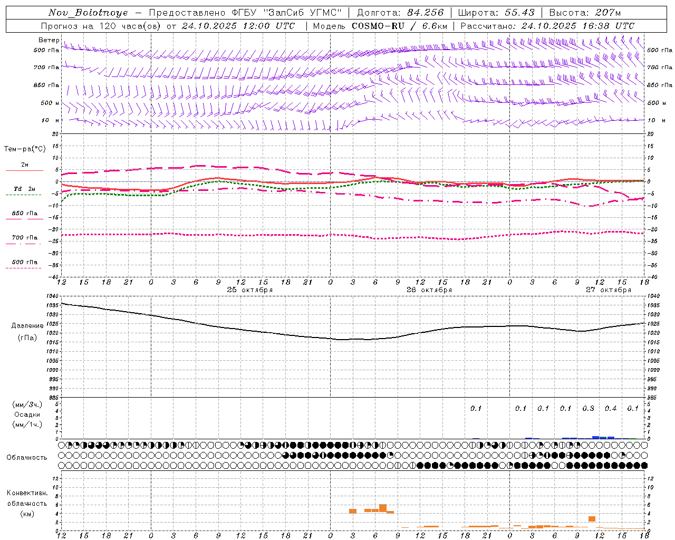Click the forecast start 24.10.2025 12:00 UTC
This screenshot has height=540, width=675.
(238, 26)
